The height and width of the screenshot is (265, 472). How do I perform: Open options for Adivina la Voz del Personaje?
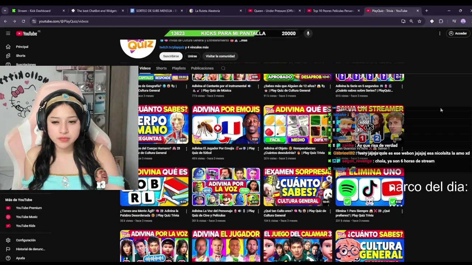258,212
